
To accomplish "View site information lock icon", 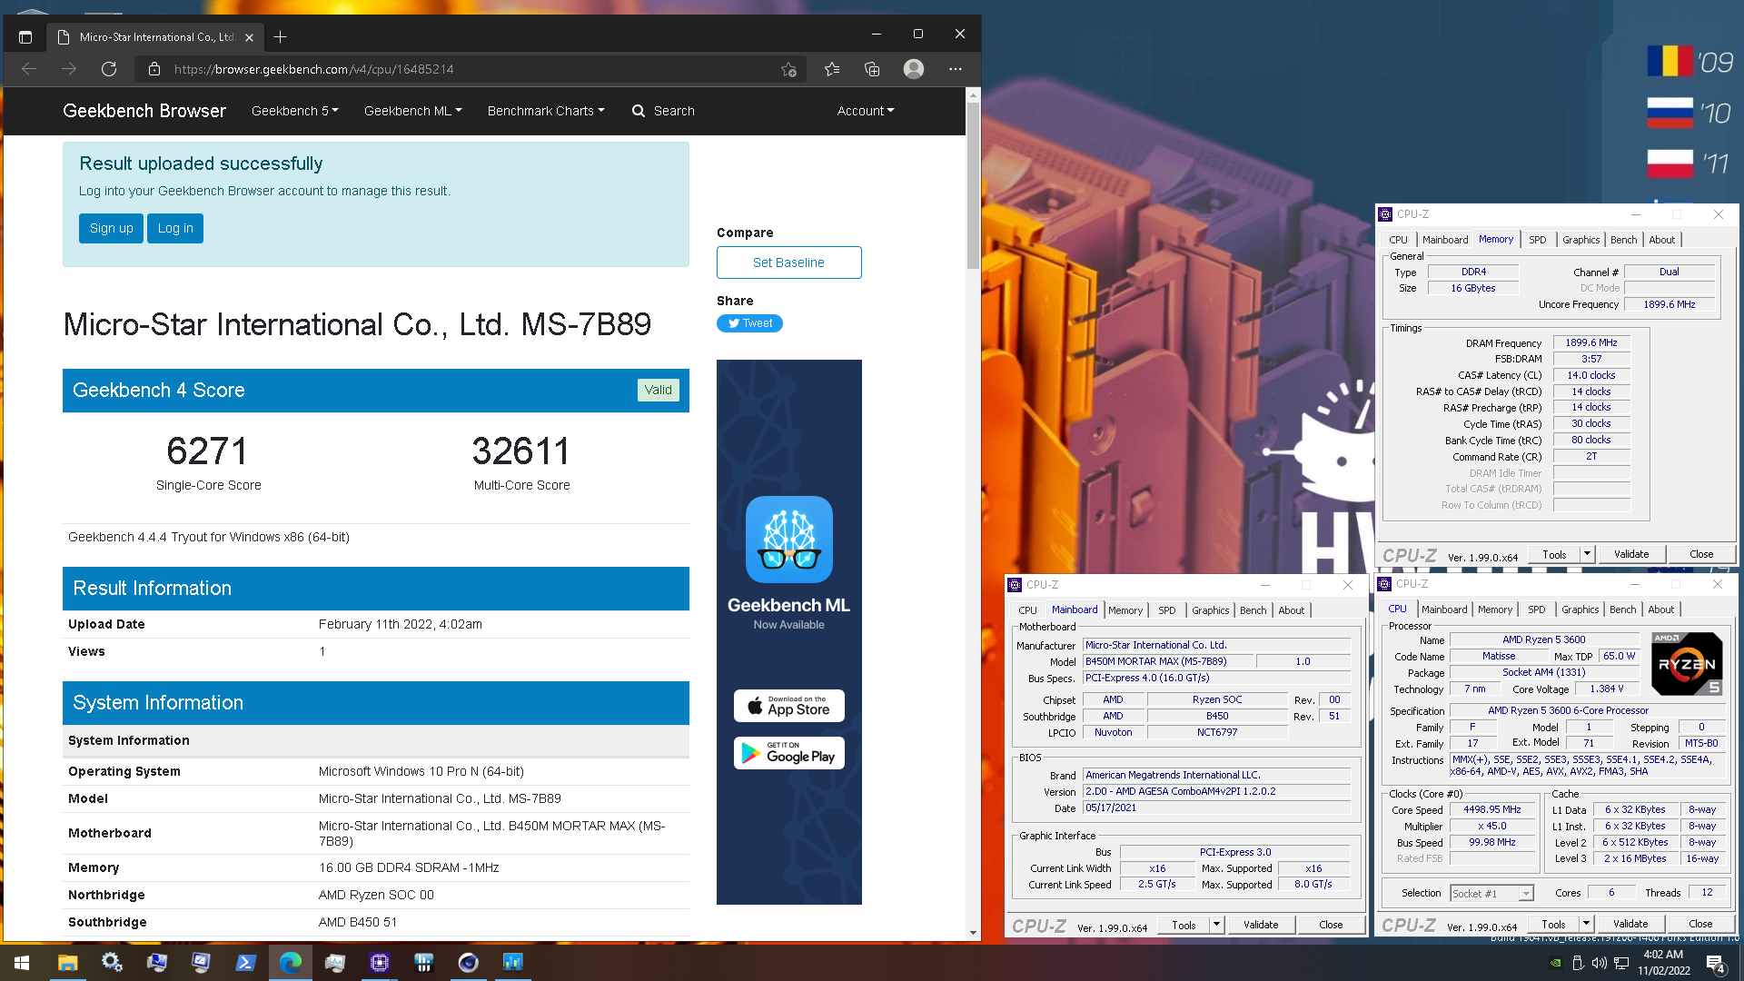I will pyautogui.click(x=154, y=69).
